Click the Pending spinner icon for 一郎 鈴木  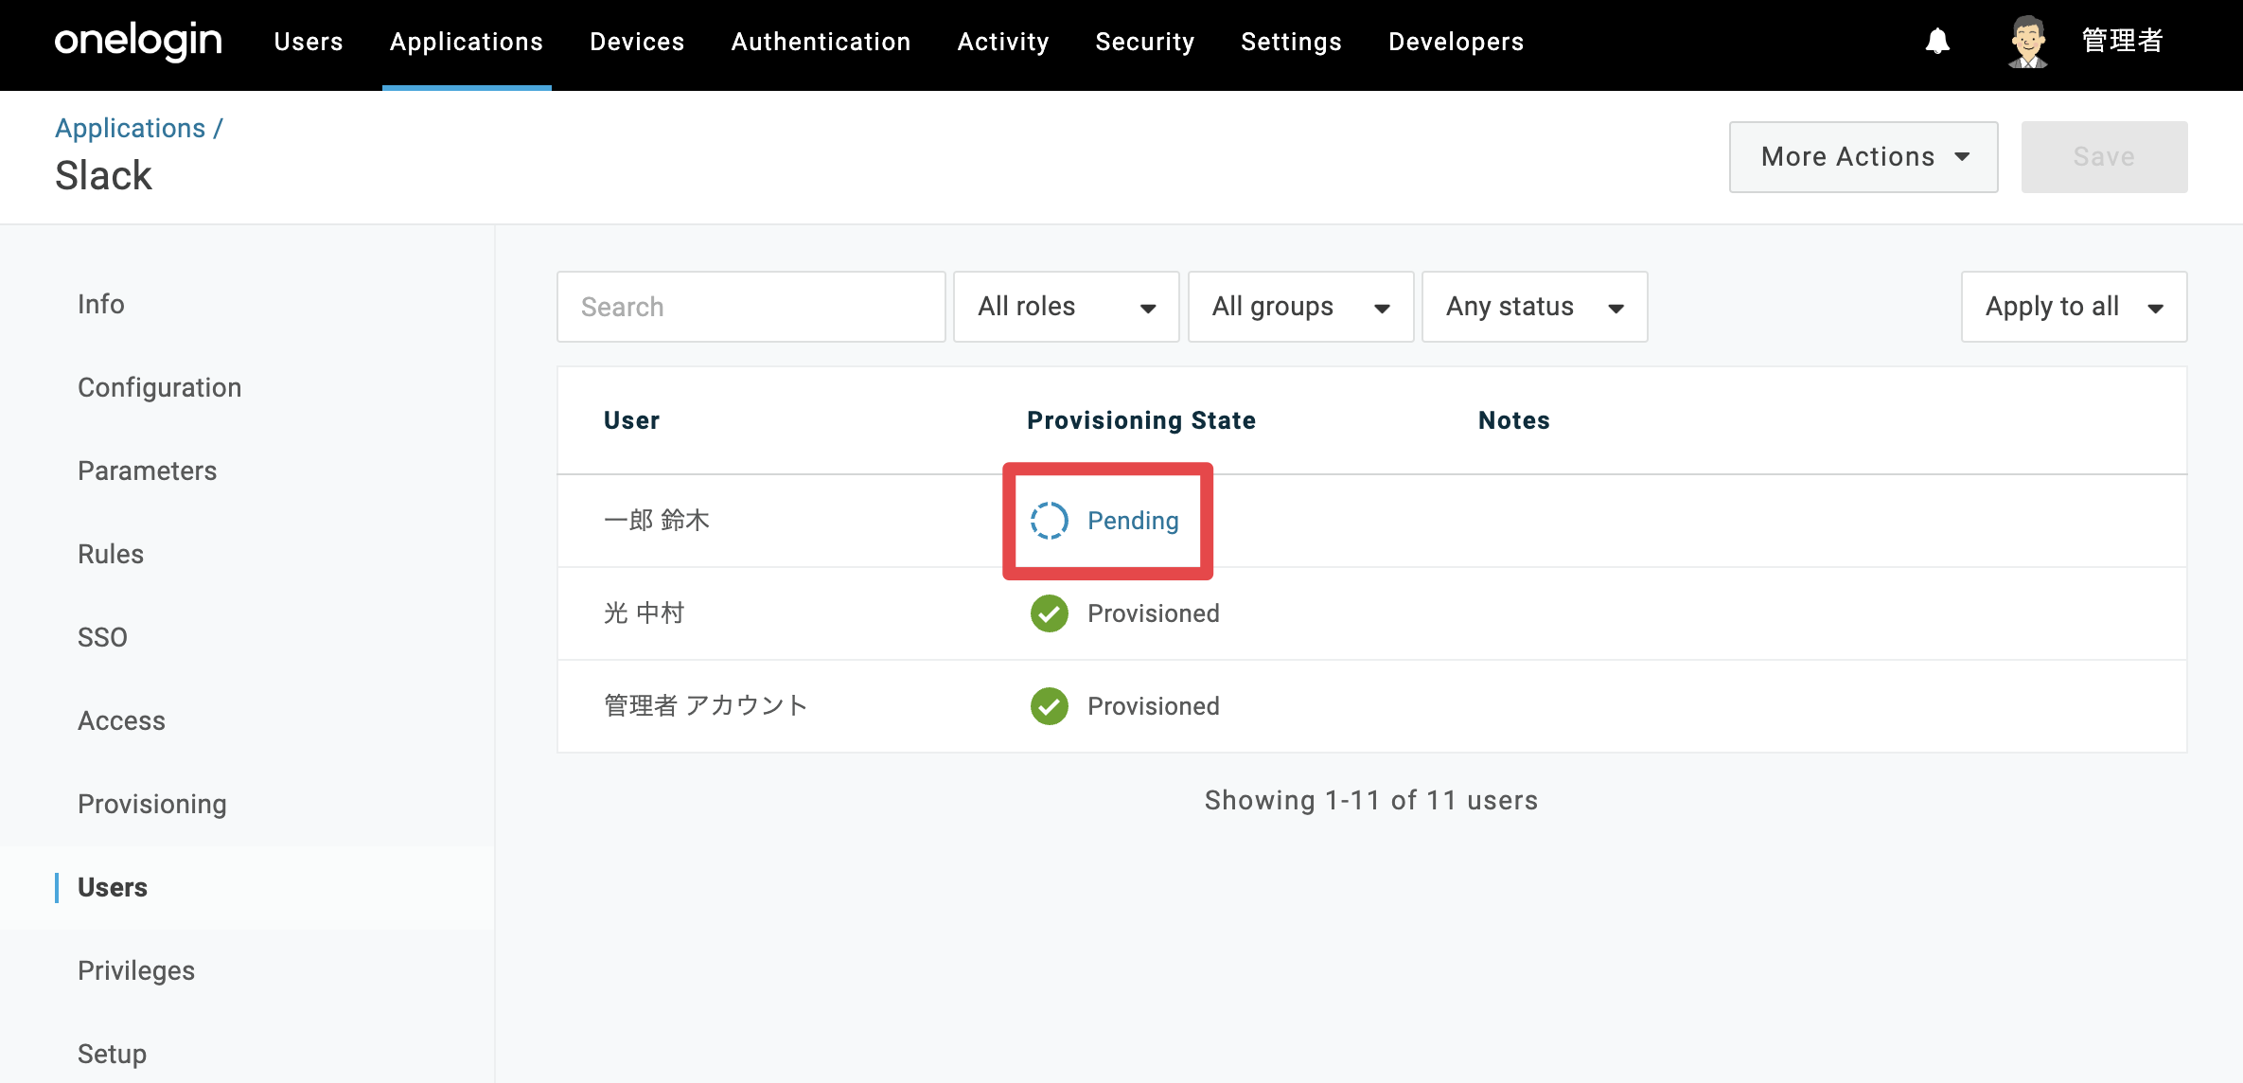click(1049, 521)
